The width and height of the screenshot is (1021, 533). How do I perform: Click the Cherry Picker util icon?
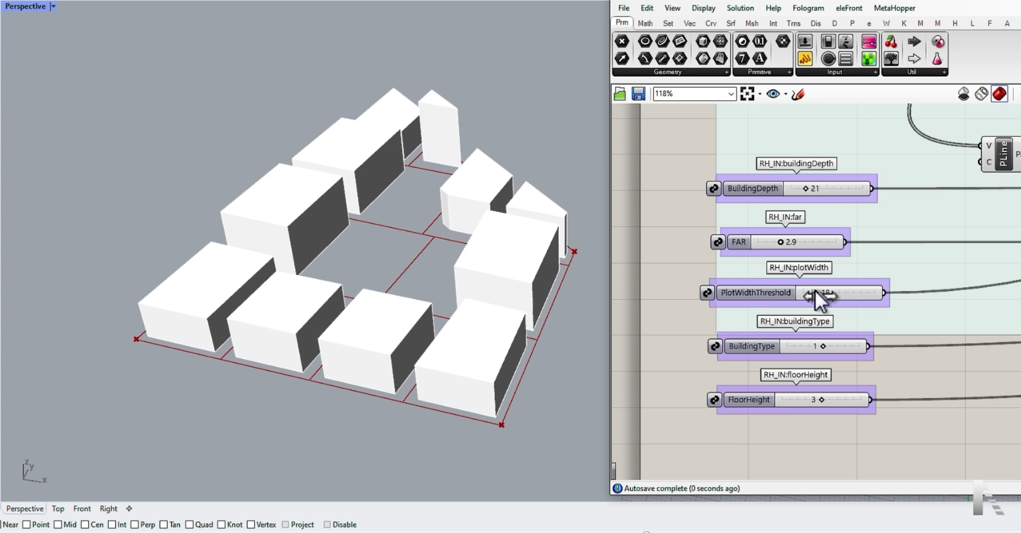(x=891, y=42)
